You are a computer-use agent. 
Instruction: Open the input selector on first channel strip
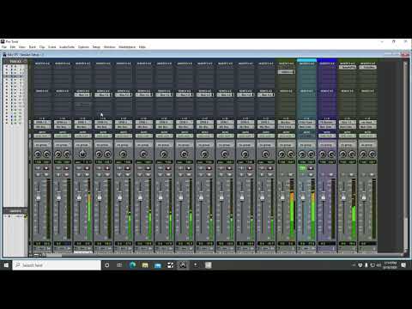[x=42, y=123]
